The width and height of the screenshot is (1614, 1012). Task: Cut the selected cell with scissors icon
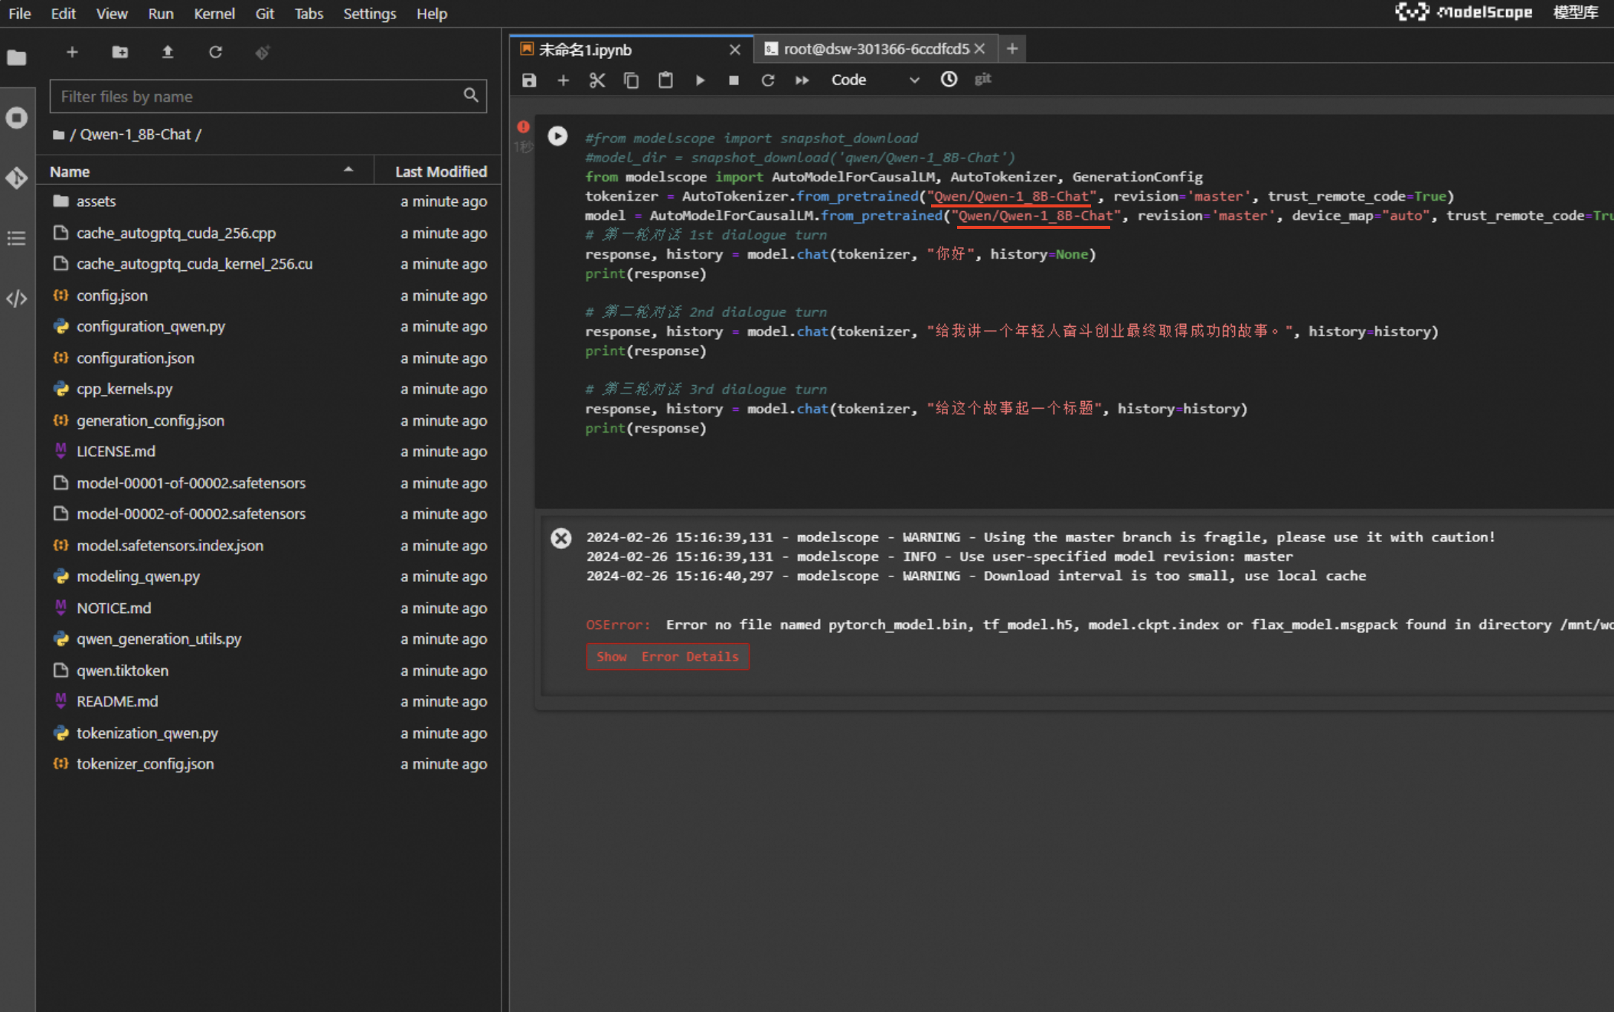tap(597, 80)
